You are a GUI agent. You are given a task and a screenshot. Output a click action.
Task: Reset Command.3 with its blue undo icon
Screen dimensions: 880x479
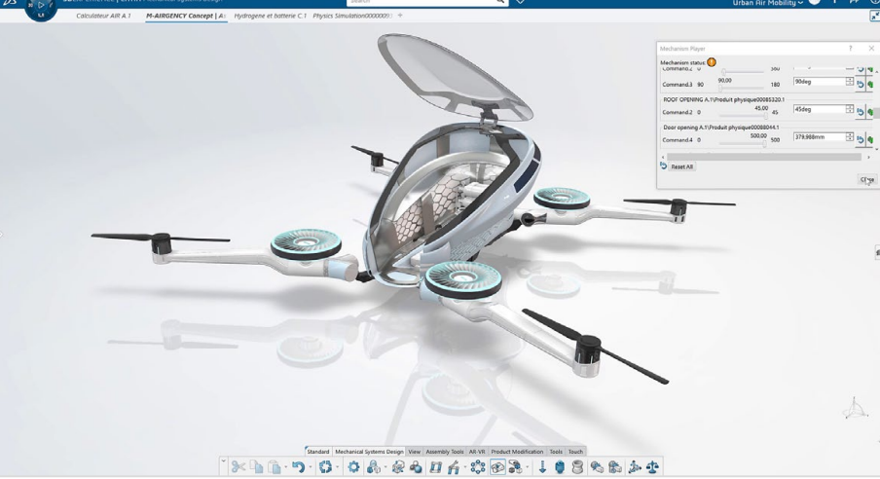click(861, 85)
